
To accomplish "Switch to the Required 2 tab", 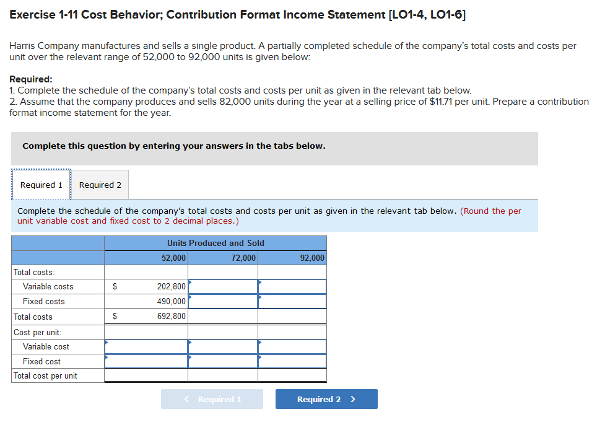I will pyautogui.click(x=100, y=184).
